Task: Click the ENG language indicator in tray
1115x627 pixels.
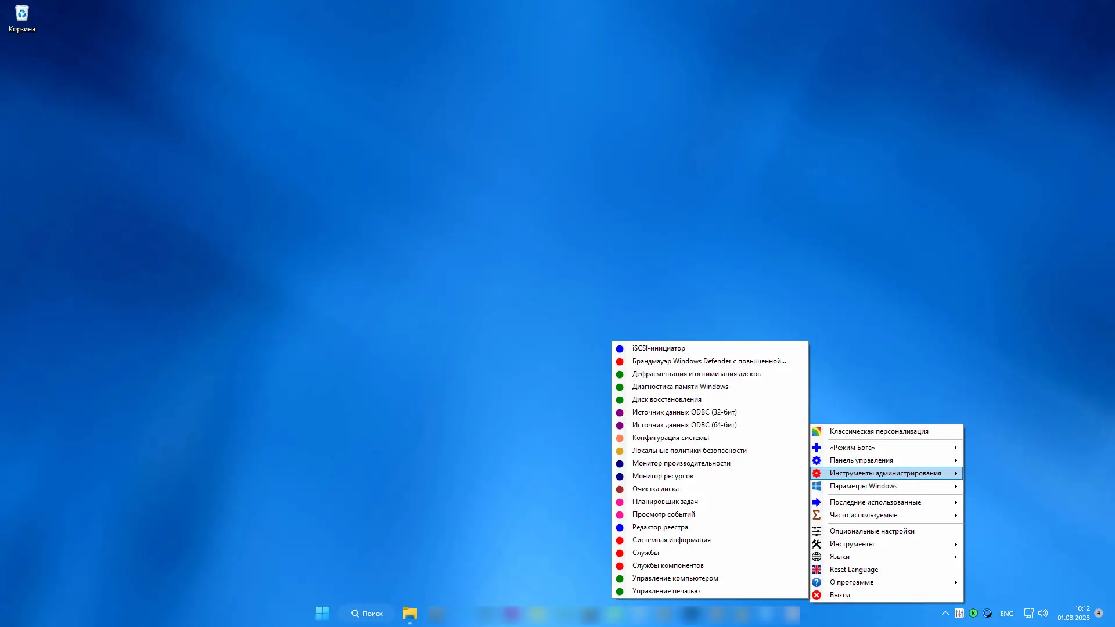Action: pyautogui.click(x=1006, y=614)
